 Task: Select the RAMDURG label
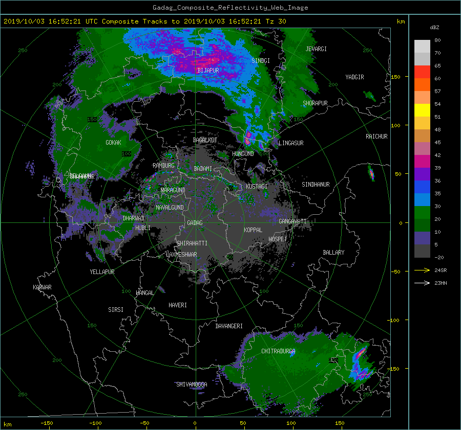pos(163,166)
